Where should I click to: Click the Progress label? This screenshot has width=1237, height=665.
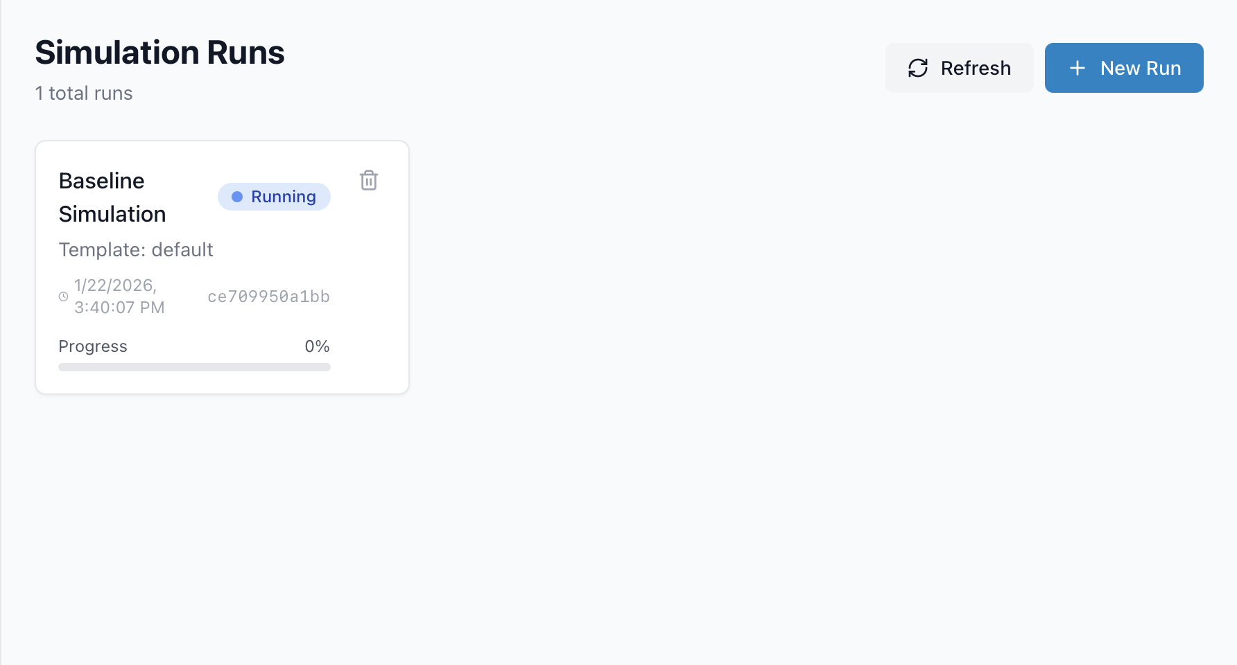tap(93, 346)
